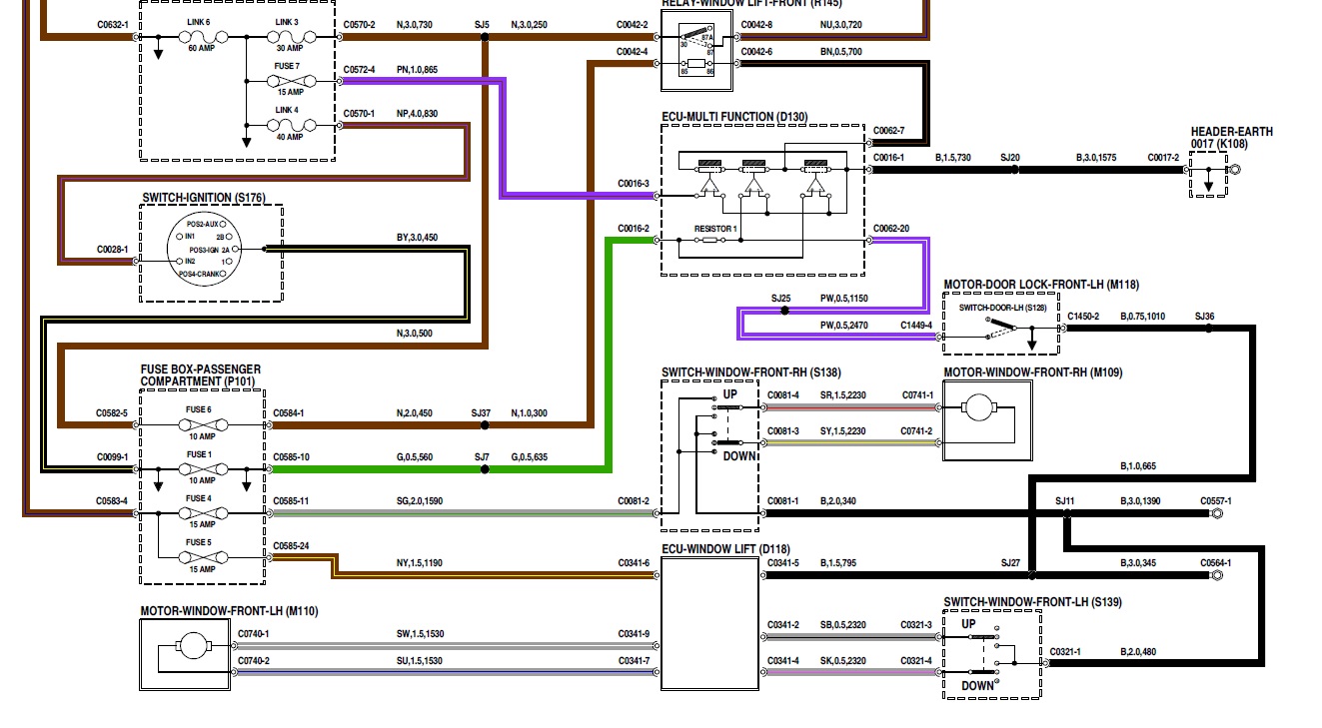Click connector label C0062-20
This screenshot has width=1322, height=728.
pyautogui.click(x=890, y=229)
